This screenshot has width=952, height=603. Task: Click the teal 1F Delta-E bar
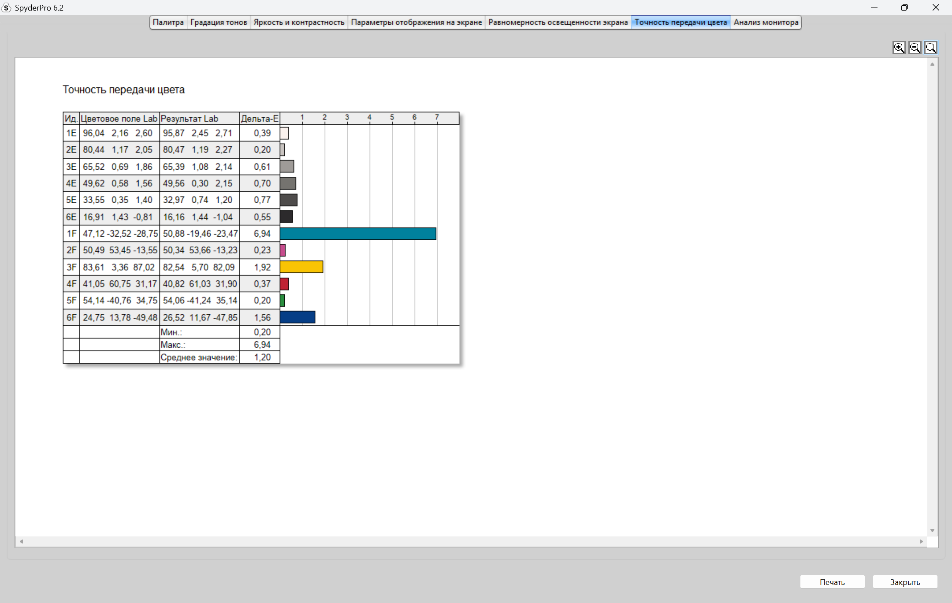(358, 234)
